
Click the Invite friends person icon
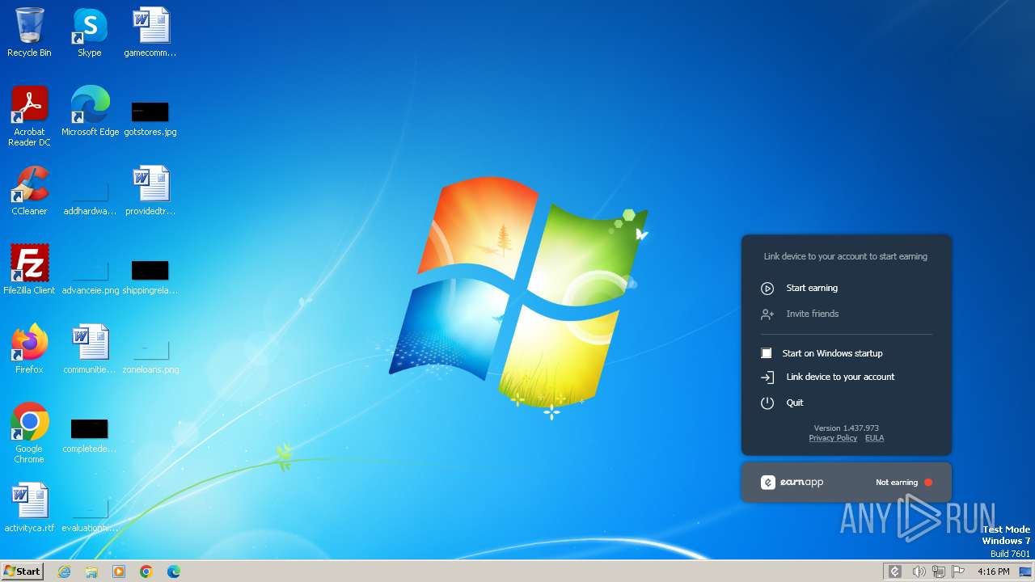767,314
